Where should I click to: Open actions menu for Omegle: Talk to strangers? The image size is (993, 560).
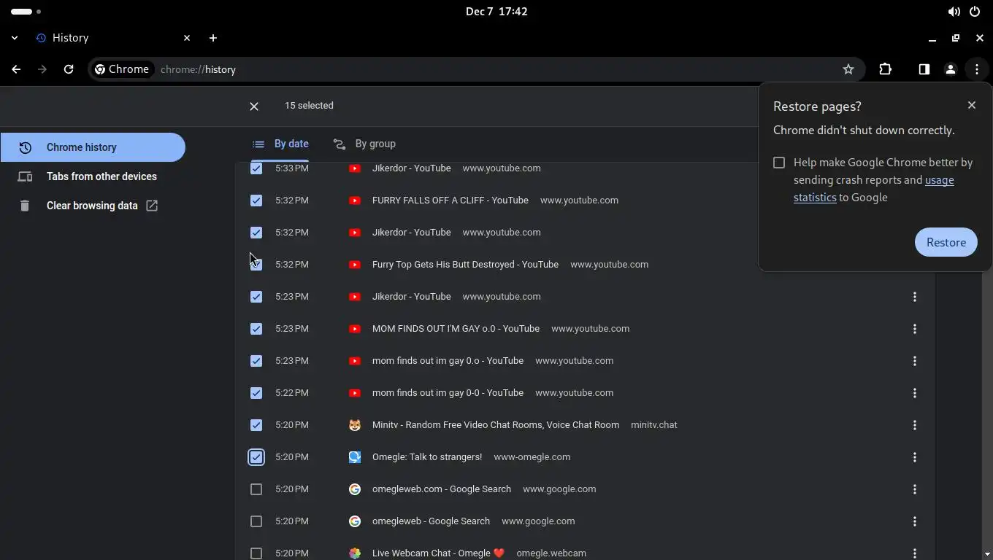click(915, 457)
